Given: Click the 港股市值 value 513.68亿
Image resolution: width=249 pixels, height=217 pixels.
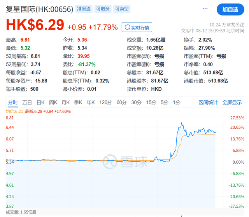Looking at the screenshot, I should coord(218,81).
